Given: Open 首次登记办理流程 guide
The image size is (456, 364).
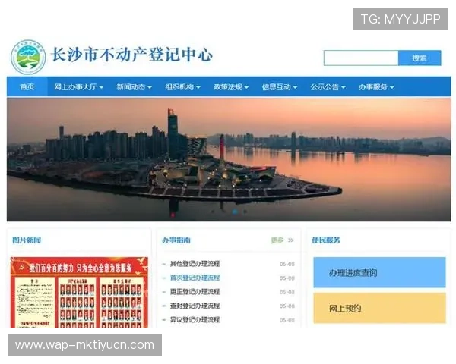Looking at the screenshot, I should click(x=195, y=278).
